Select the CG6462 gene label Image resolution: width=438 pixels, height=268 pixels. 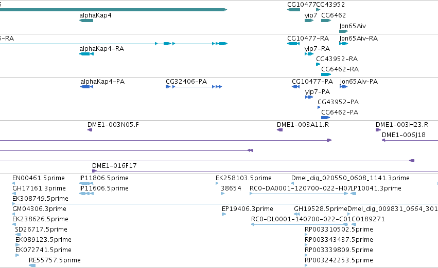point(334,15)
